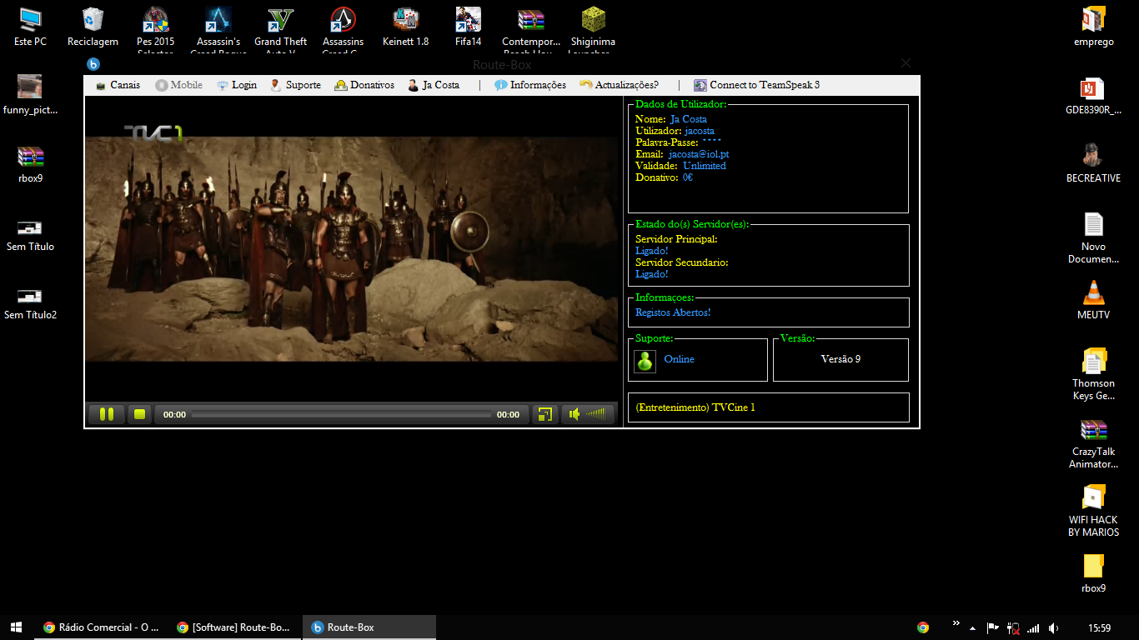Pause the video with the pause button
Screen dimensions: 1139x640
pos(107,414)
